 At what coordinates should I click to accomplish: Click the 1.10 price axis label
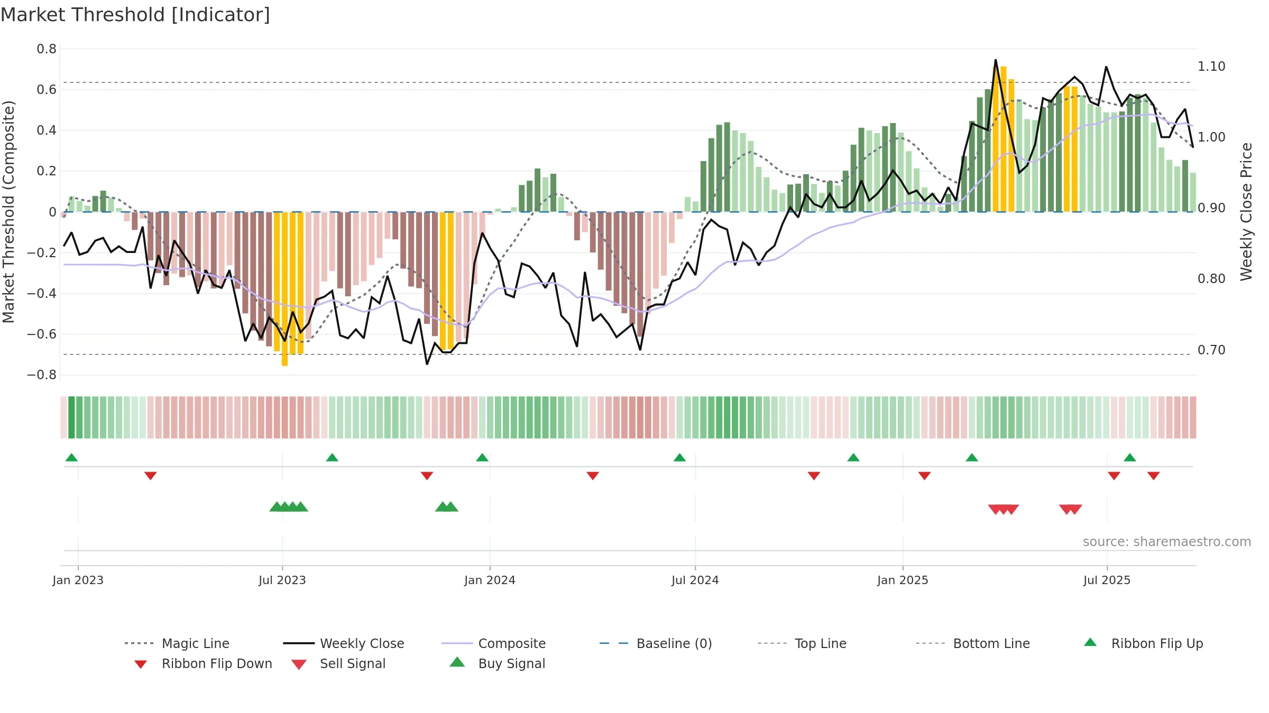tap(1211, 67)
